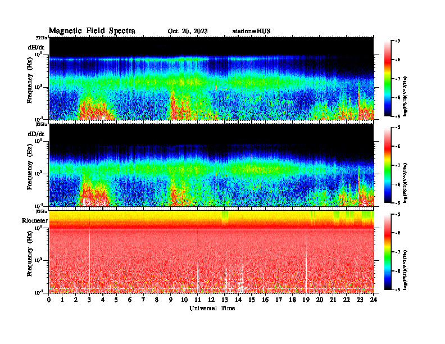Click the log(PSD) label beside dH/dt color bar

click(x=406, y=96)
